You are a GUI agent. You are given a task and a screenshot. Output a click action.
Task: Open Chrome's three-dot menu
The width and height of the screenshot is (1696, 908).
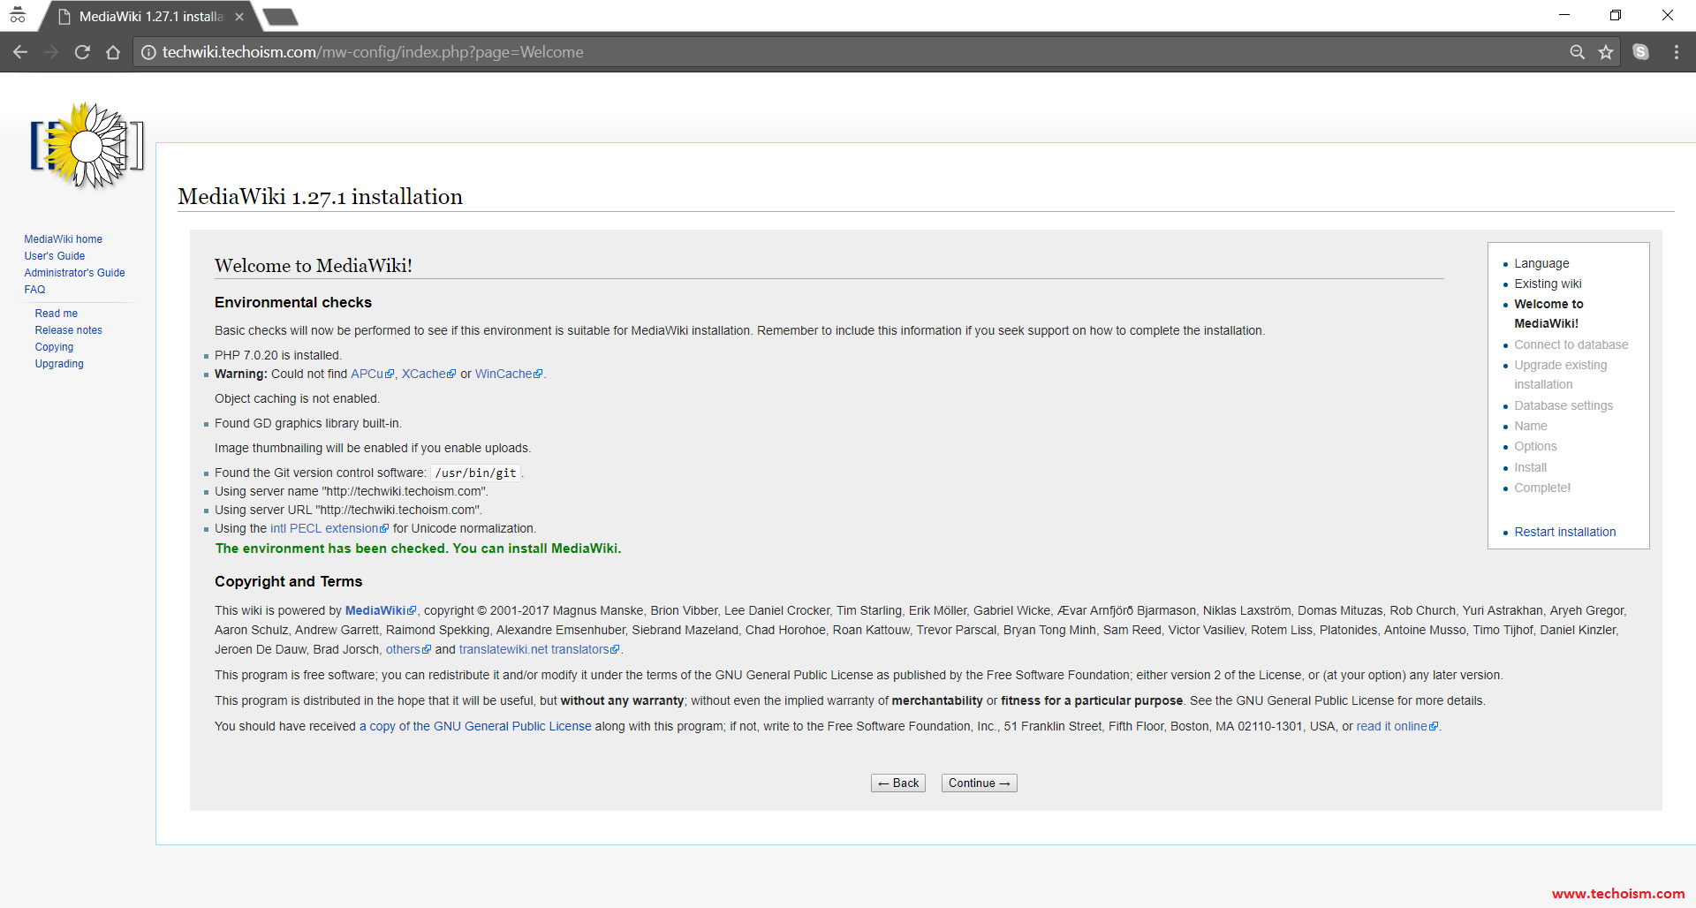pos(1676,52)
